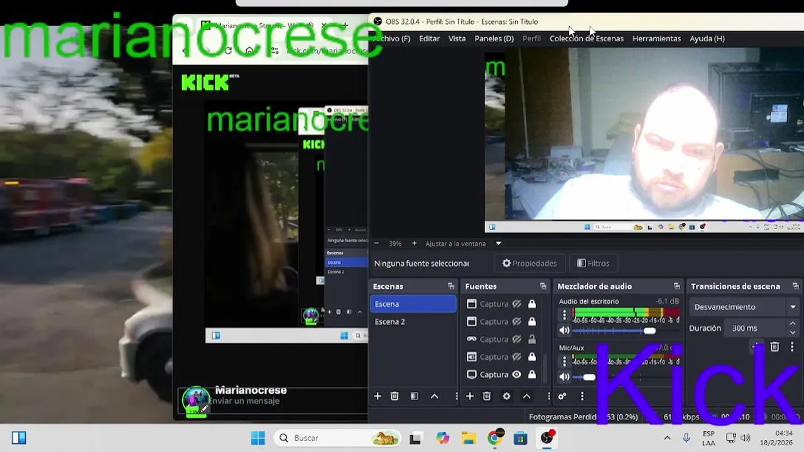Launch Copilot from the taskbar
The image size is (804, 452).
[443, 438]
